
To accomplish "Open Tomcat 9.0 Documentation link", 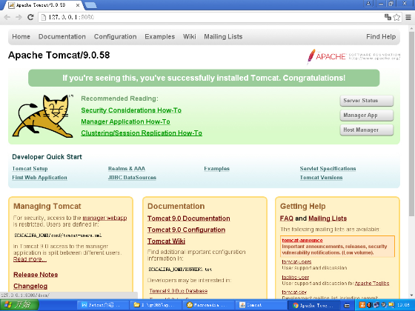I will (189, 218).
